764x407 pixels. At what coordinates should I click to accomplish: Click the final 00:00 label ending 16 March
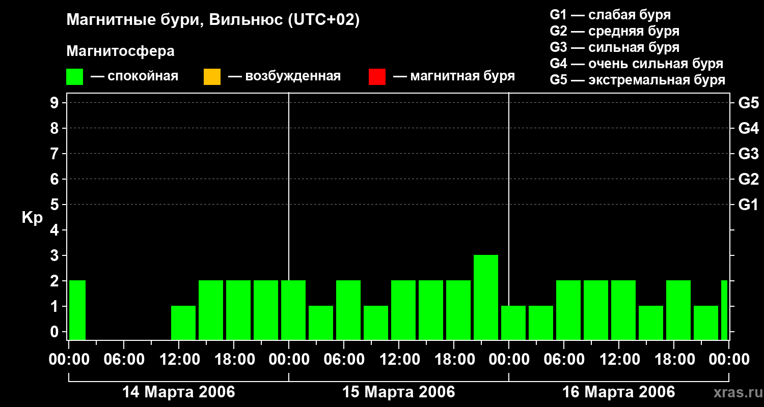click(729, 359)
